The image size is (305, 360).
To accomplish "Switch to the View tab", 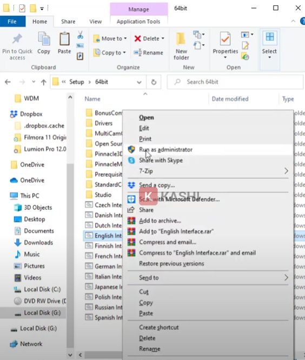I will point(95,22).
